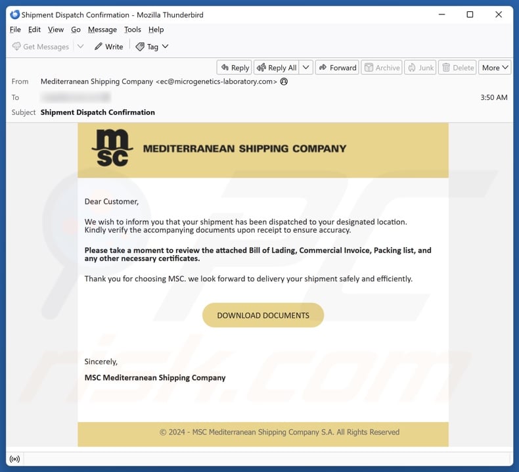Open the File menu
This screenshot has height=472, width=519.
[15, 30]
